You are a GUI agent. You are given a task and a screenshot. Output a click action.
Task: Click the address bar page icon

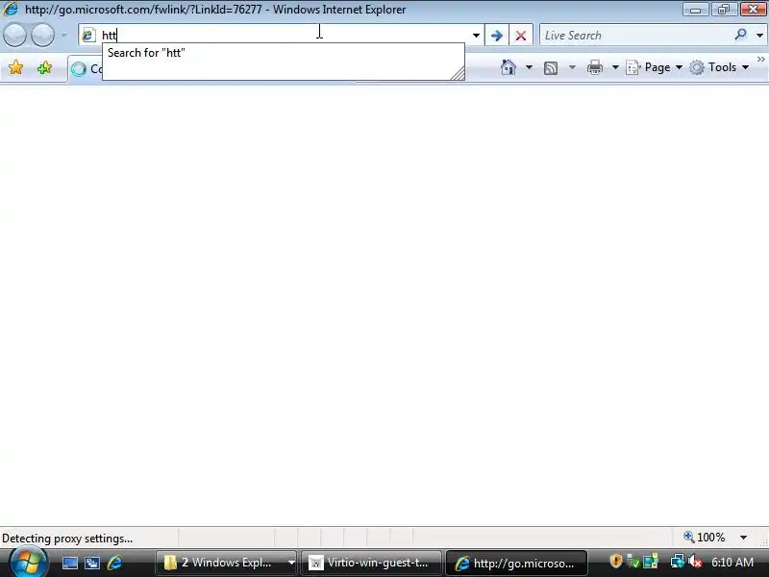(x=88, y=36)
